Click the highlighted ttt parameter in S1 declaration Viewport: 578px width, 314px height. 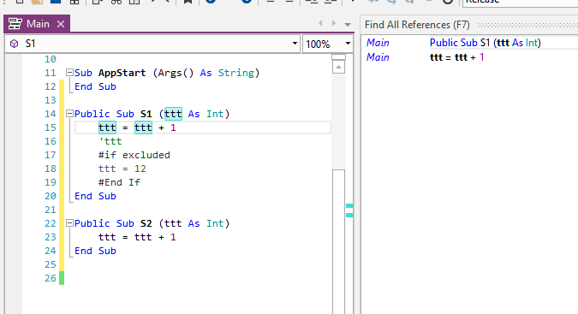click(173, 114)
